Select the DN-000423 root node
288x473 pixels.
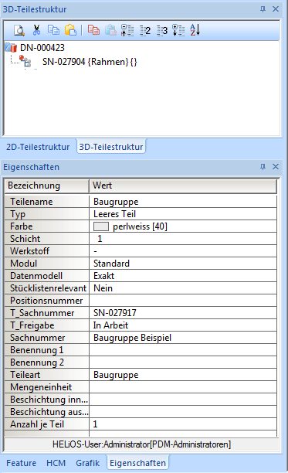pyautogui.click(x=42, y=48)
